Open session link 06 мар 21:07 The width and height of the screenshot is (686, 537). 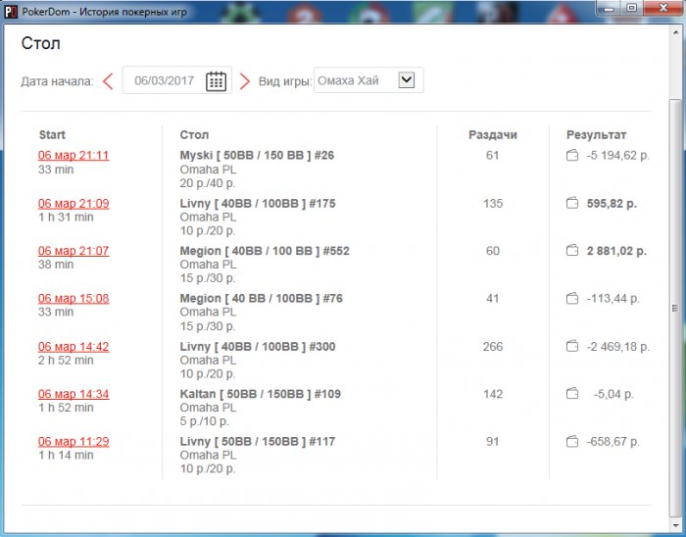(73, 251)
